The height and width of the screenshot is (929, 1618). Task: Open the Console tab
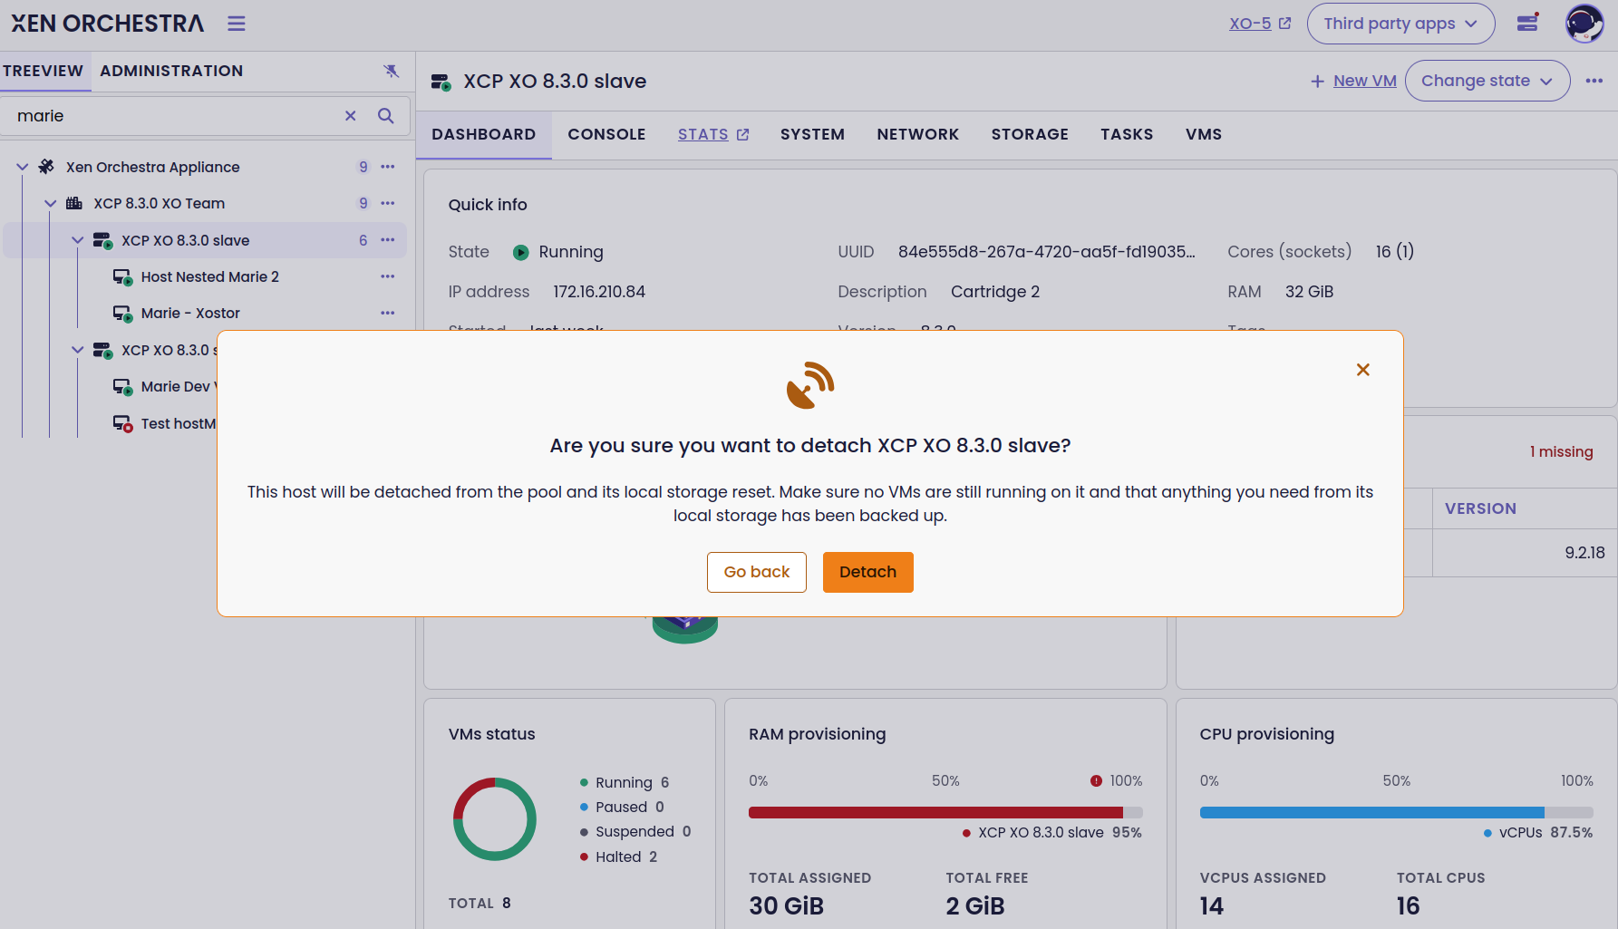pos(606,134)
